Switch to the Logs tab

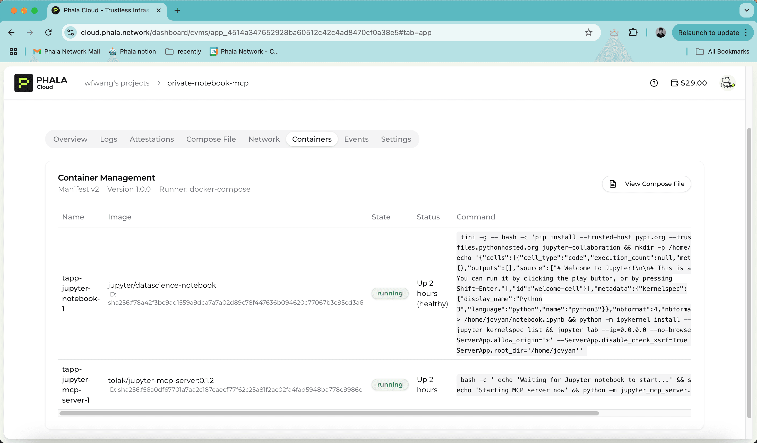[108, 139]
